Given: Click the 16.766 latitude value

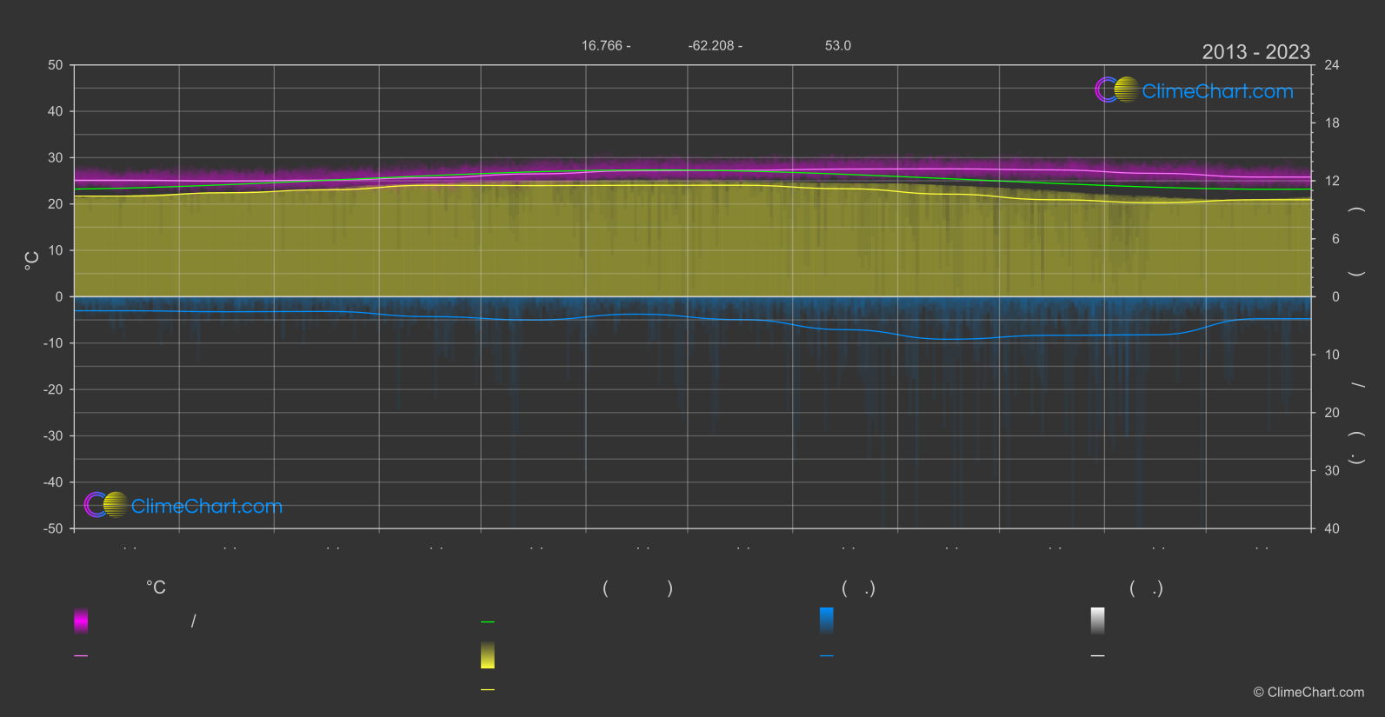Looking at the screenshot, I should 602,46.
